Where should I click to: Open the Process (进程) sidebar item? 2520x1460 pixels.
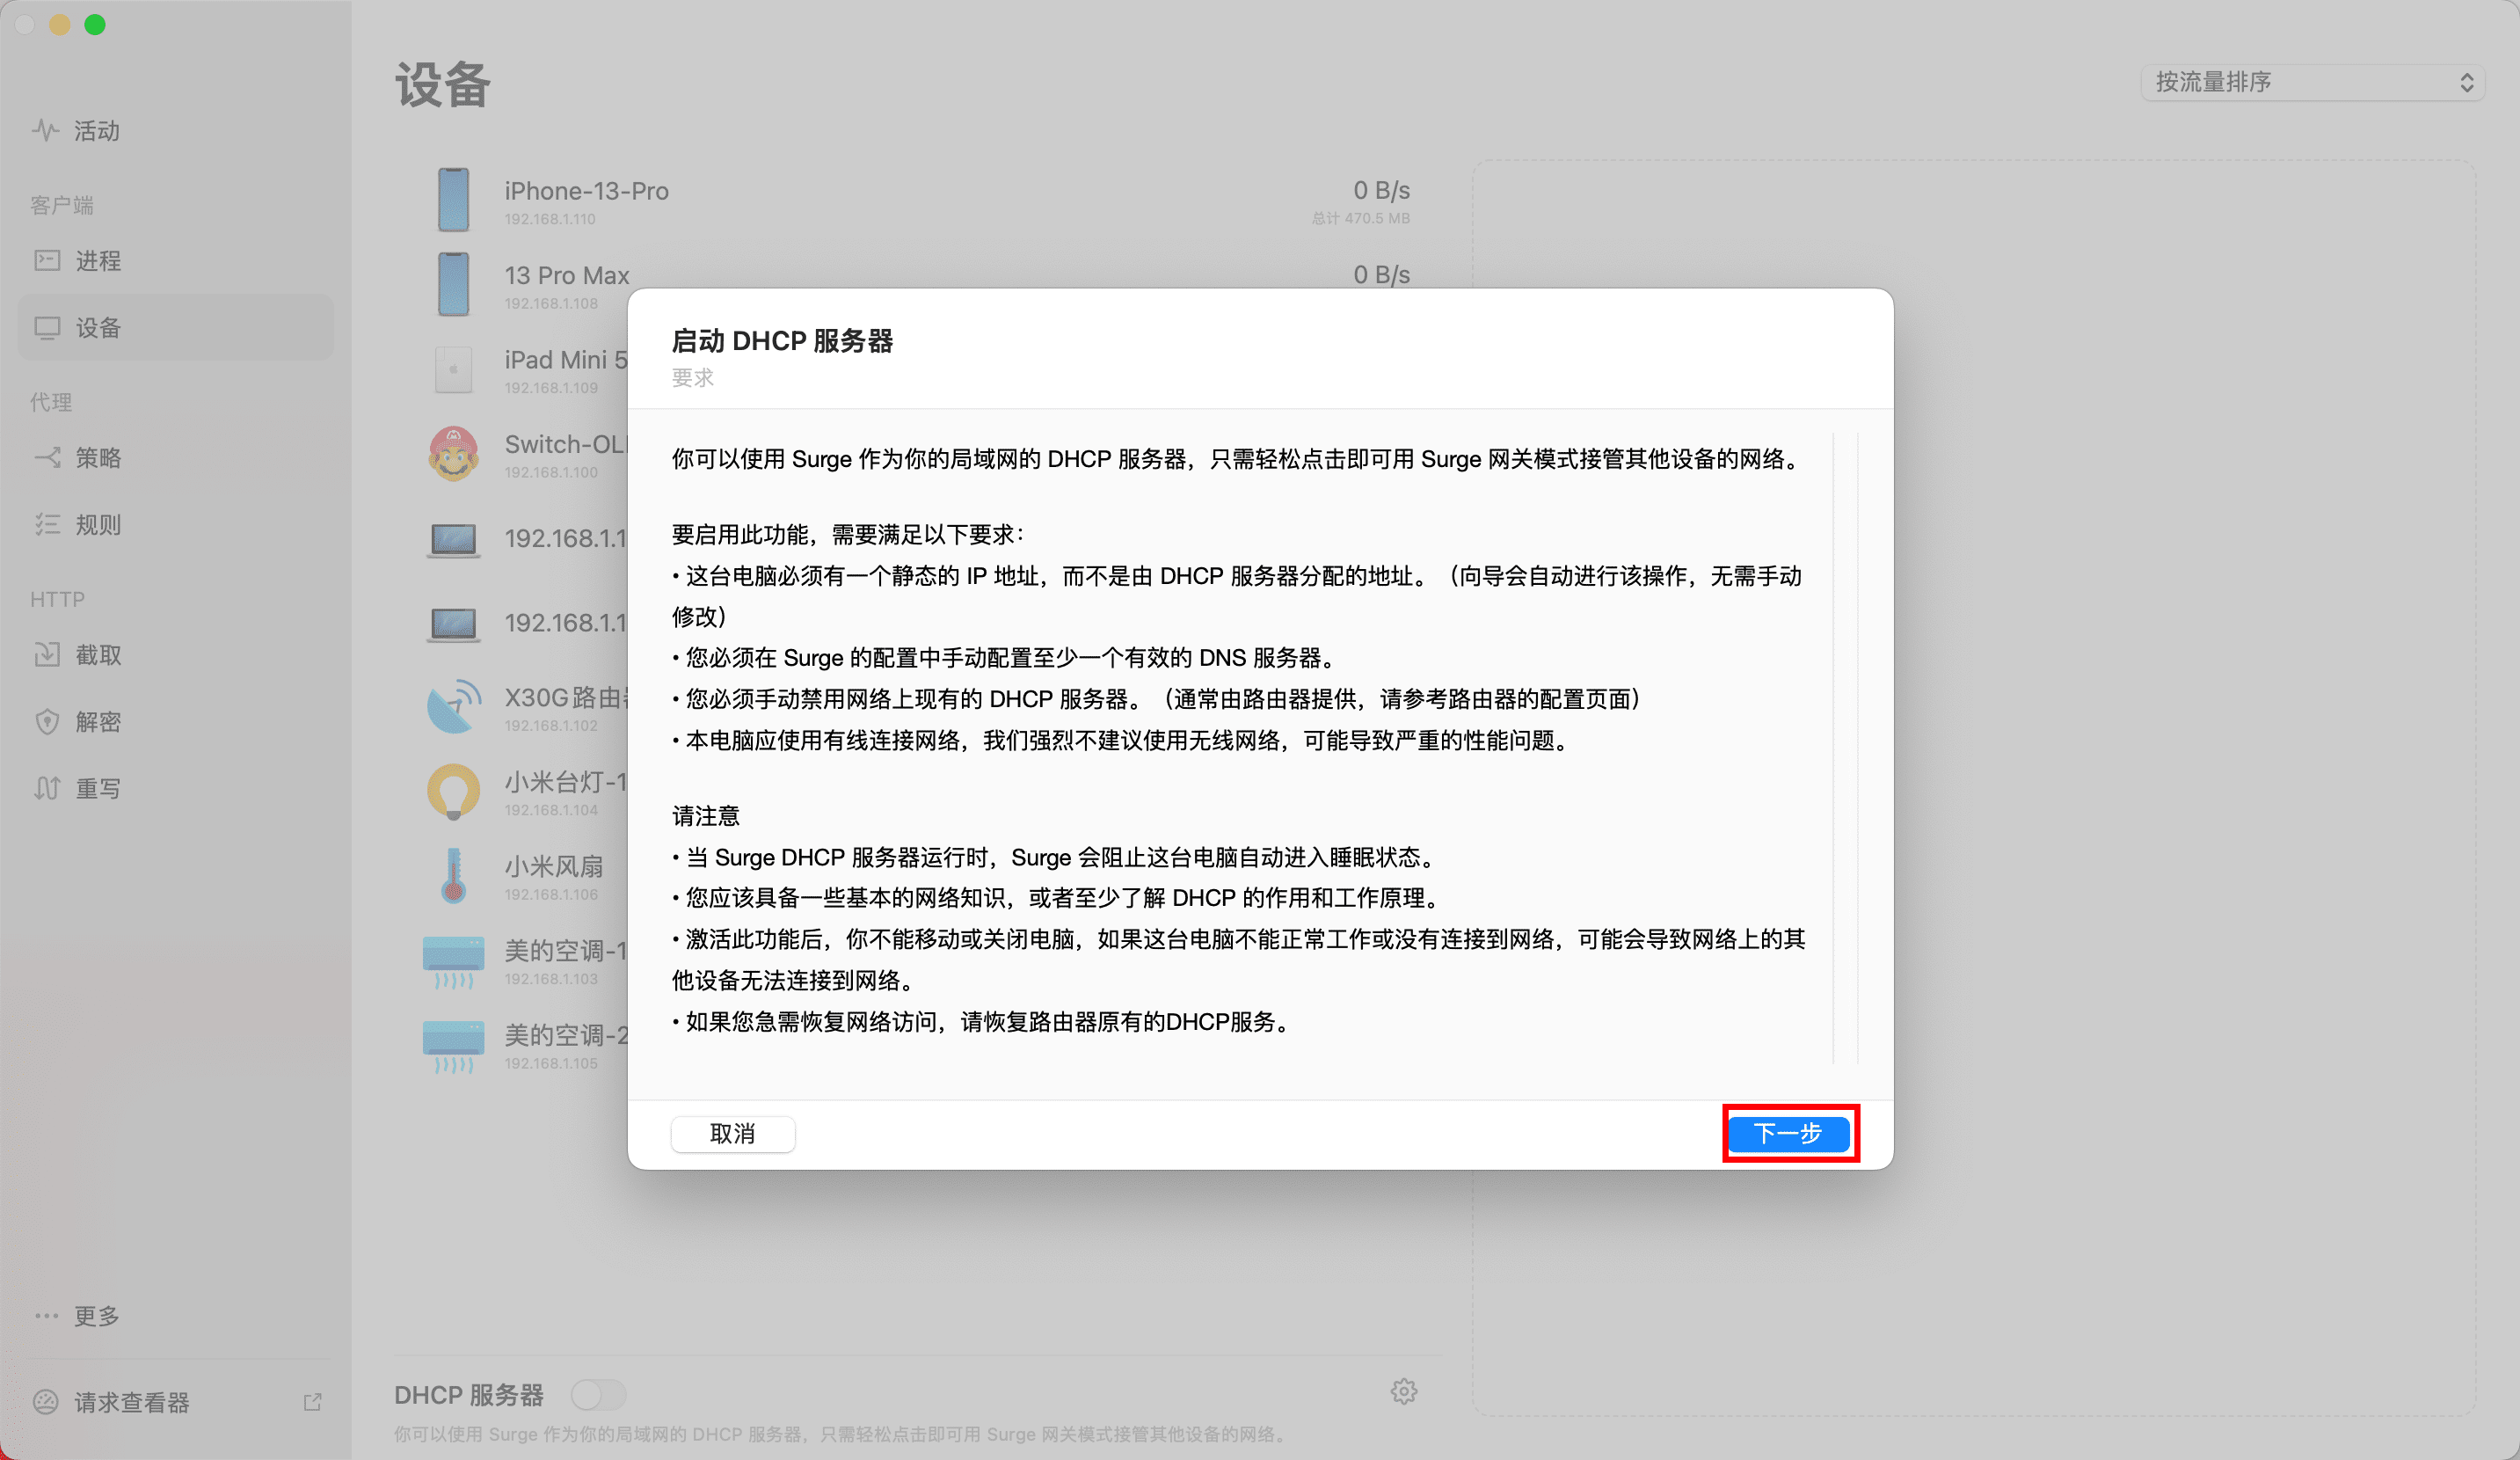coord(97,261)
